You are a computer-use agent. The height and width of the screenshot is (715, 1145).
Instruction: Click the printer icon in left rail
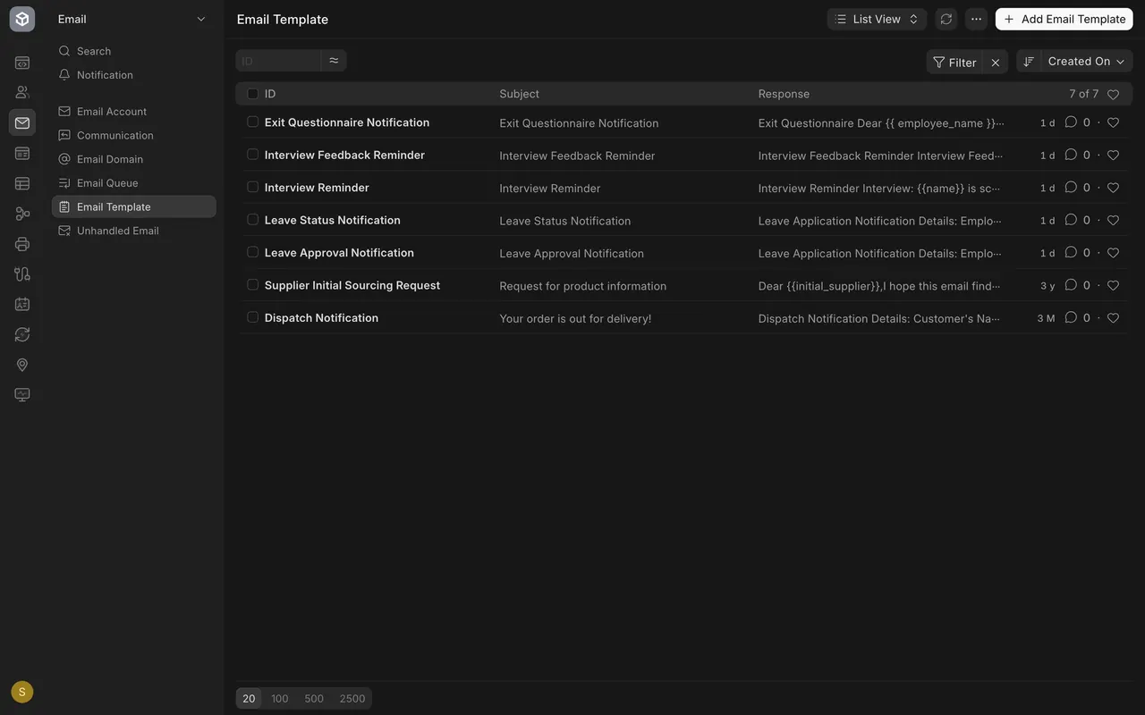[x=22, y=244]
